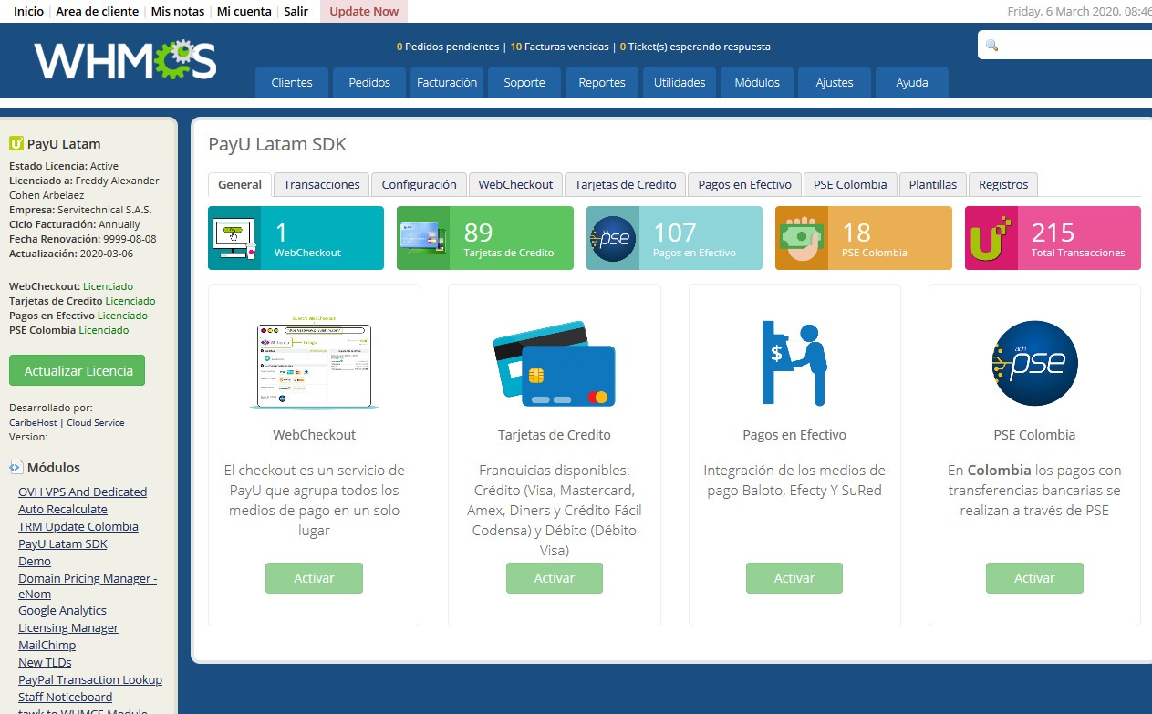Click the PayU icon in Total Transacciones tile
The height and width of the screenshot is (714, 1152).
click(991, 238)
